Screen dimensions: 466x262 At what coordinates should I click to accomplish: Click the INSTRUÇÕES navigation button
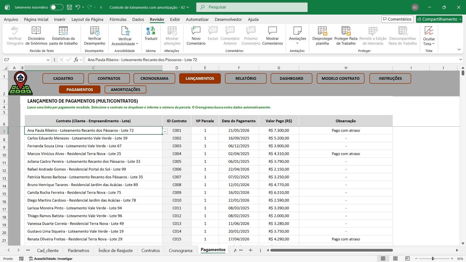[x=390, y=79]
